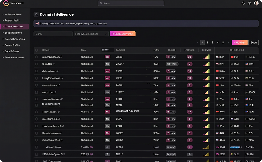The width and height of the screenshot is (262, 162).
Task: Open the user profile avatar
Action: click(x=256, y=3)
